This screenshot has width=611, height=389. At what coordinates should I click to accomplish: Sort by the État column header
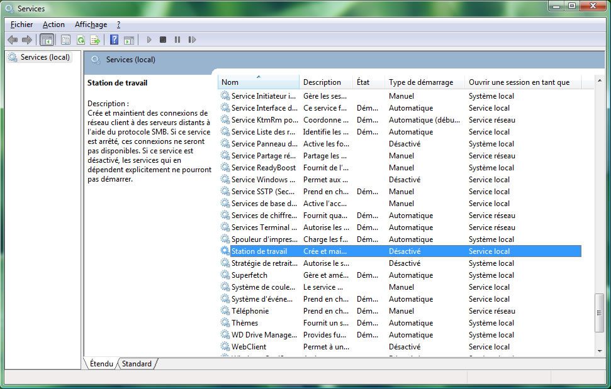click(369, 82)
